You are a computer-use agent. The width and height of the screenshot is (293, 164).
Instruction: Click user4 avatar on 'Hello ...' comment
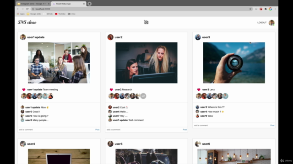pos(110,112)
